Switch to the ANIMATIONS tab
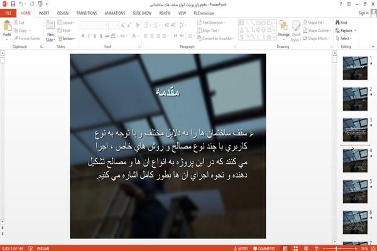The image size is (377, 251). pos(115,13)
